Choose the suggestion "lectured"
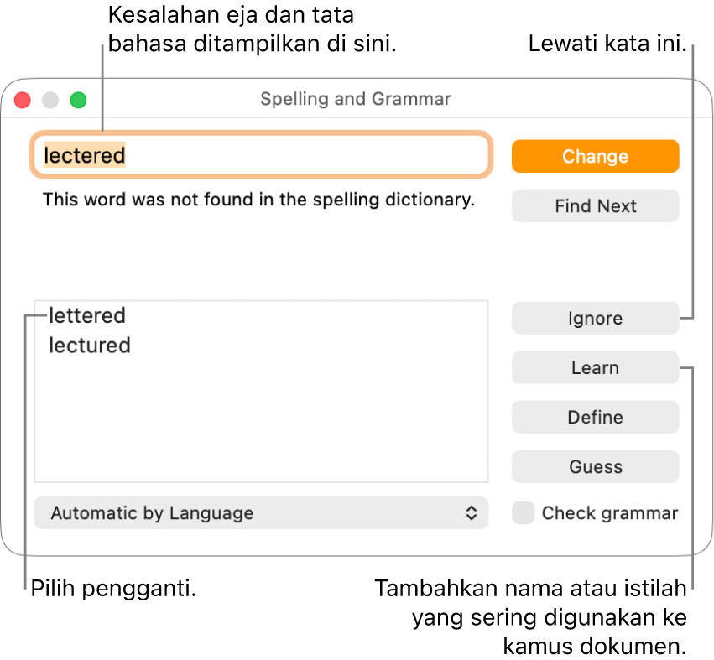 pos(90,346)
